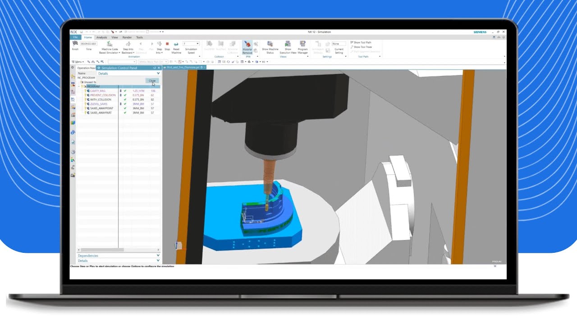Select the 5AXIS_AWAYPART operation
This screenshot has width=577, height=325.
(x=101, y=113)
